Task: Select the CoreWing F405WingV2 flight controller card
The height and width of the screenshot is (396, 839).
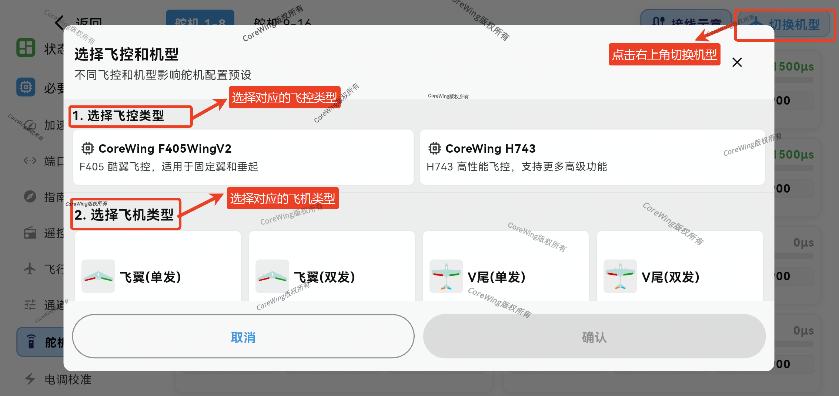Action: tap(243, 157)
